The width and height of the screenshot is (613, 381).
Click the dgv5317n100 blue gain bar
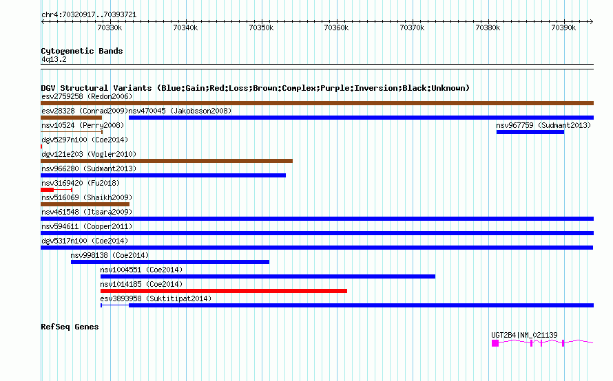[317, 248]
